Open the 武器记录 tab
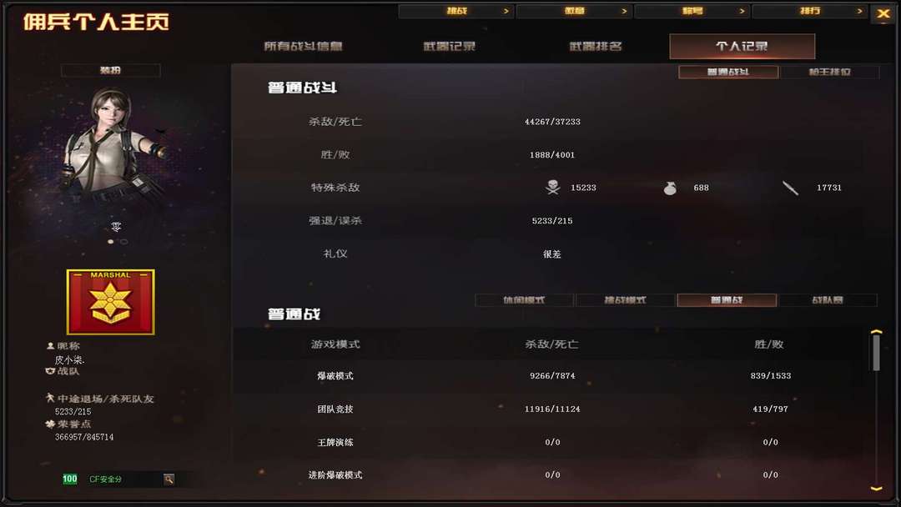Viewport: 901px width, 507px height. tap(450, 46)
